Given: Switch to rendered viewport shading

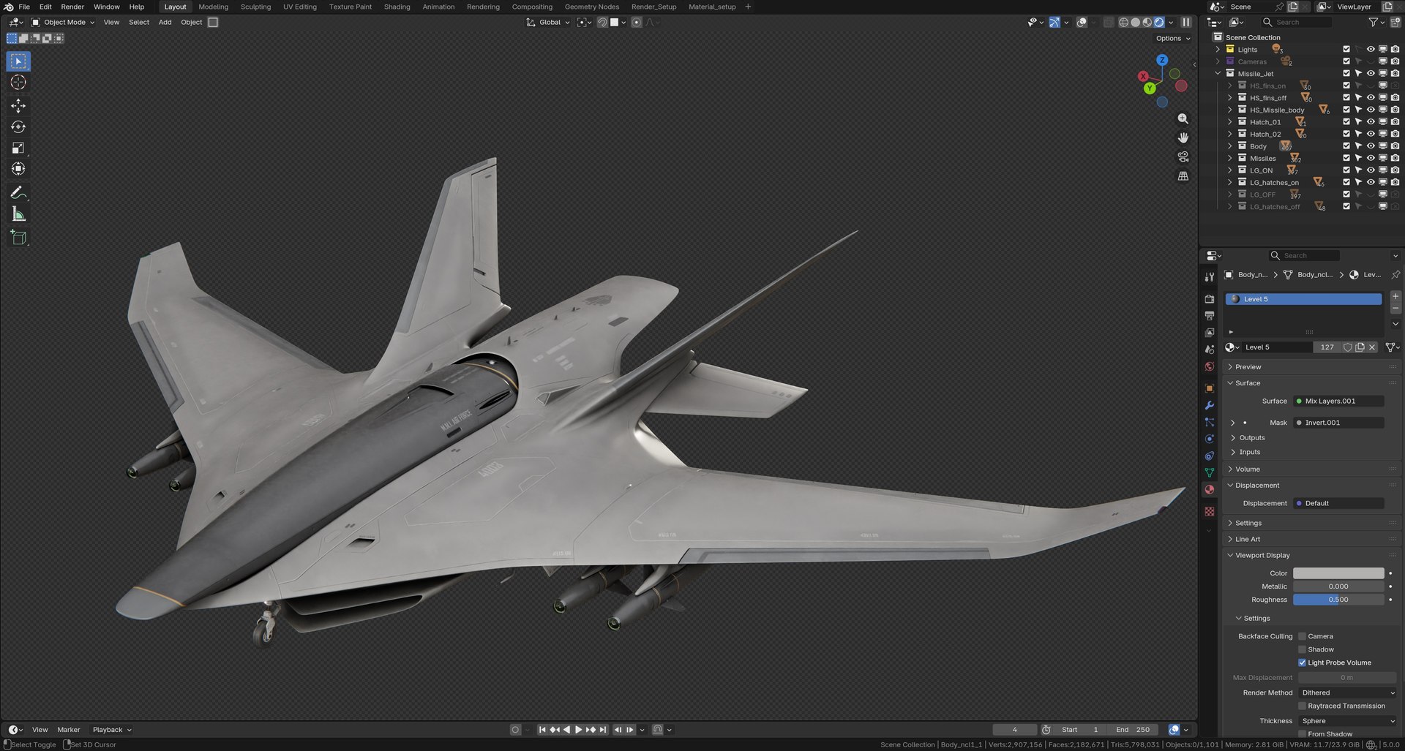Looking at the screenshot, I should (1159, 23).
